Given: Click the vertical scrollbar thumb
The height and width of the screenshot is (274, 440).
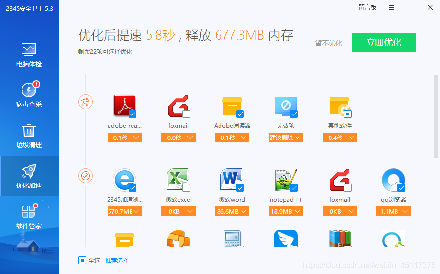Looking at the screenshot, I should click(436, 116).
